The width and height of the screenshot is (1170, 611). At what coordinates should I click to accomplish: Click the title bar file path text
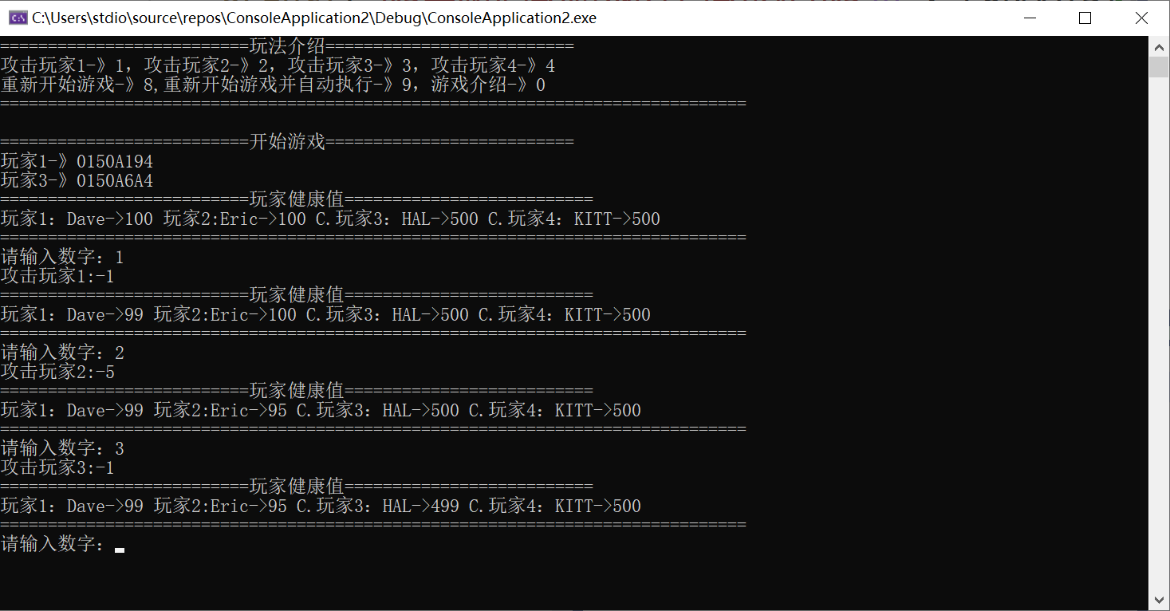click(x=314, y=18)
